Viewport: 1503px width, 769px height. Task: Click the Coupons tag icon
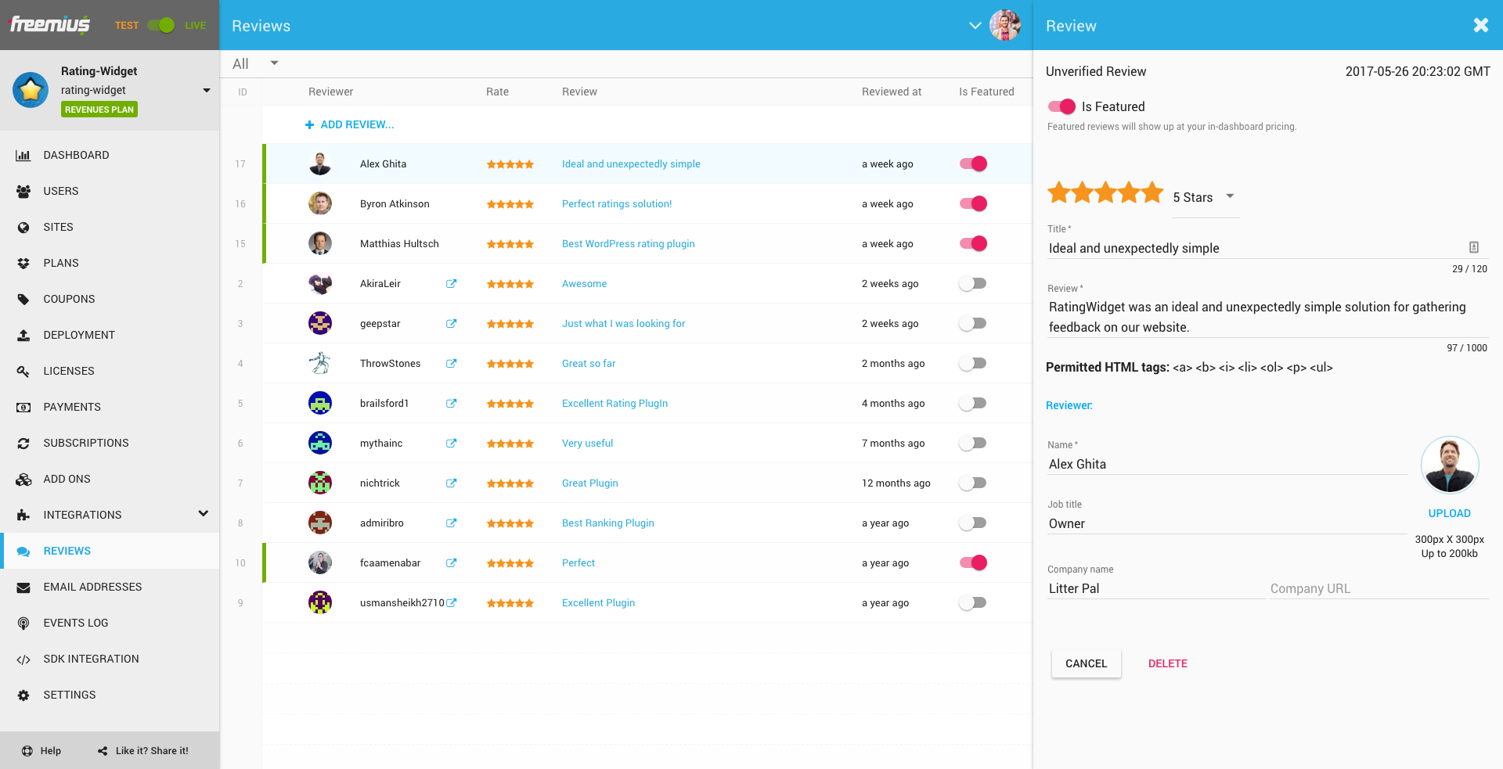pyautogui.click(x=23, y=300)
